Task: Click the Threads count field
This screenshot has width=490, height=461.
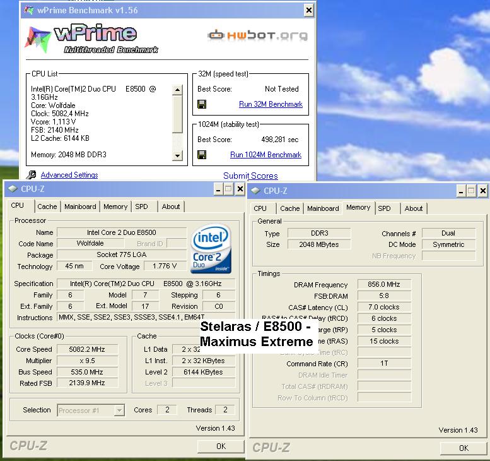Action: click(225, 410)
